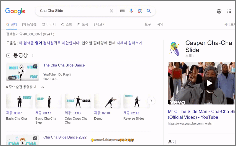Click the 세이프서치 label

[x=230, y=24]
